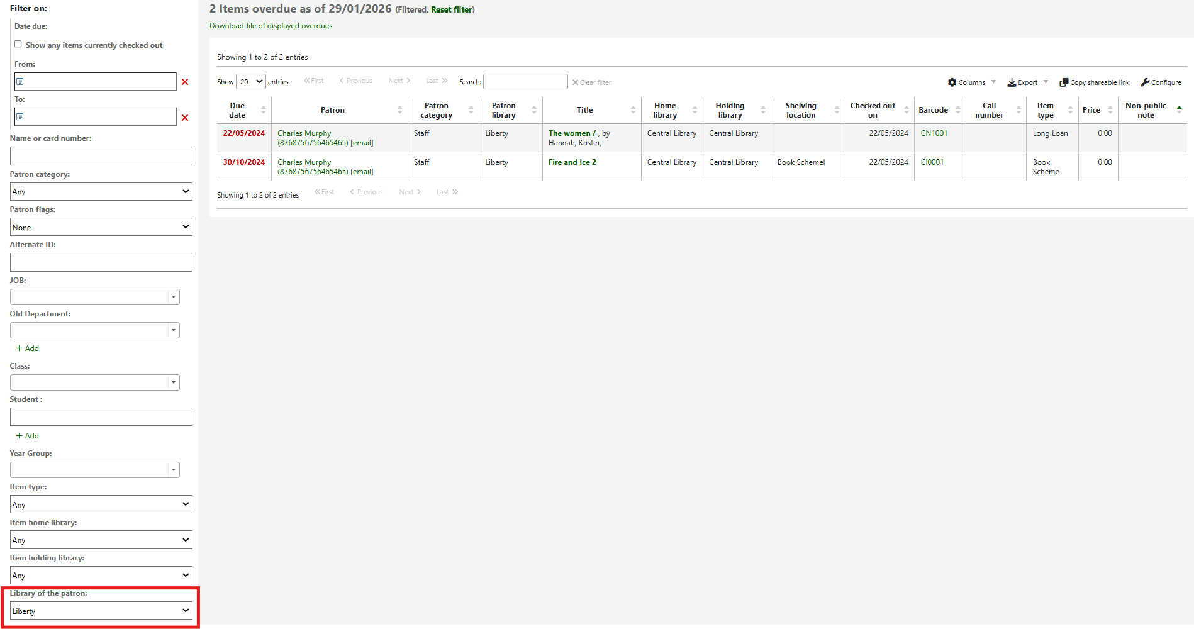The height and width of the screenshot is (629, 1194).
Task: Toggle Show any items currently checked out
Action: (18, 44)
